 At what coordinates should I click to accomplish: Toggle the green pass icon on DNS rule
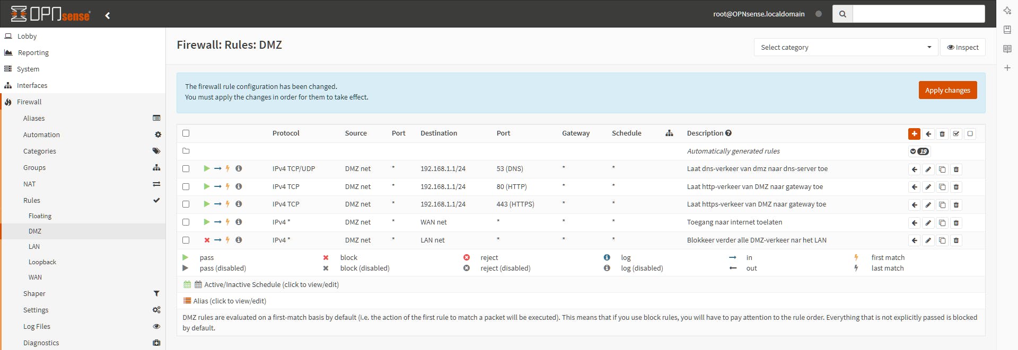(x=207, y=168)
